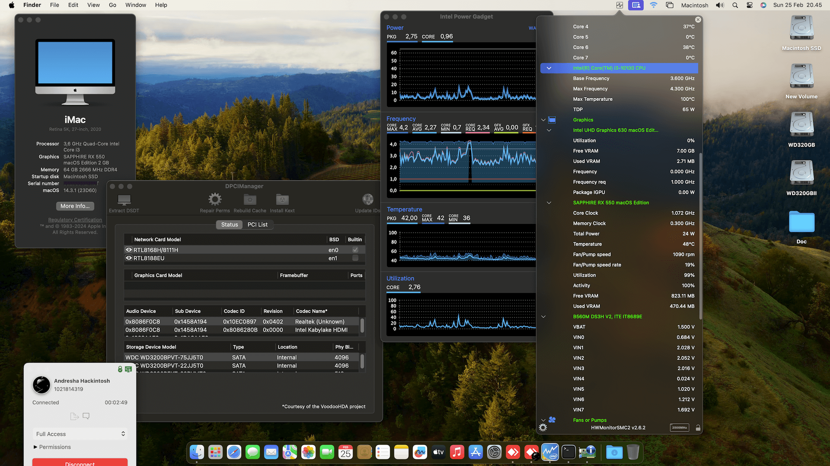Toggle Builtin checkbox for RTL8168H/8111H
The width and height of the screenshot is (830, 466).
(x=355, y=249)
